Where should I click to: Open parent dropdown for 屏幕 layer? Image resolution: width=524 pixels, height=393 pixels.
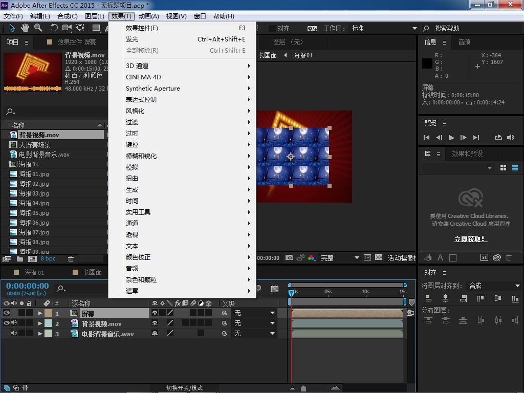[x=254, y=313]
